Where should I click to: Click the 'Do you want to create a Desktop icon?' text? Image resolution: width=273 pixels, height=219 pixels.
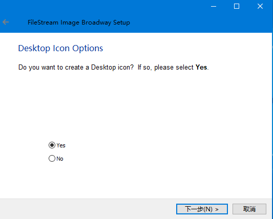[76, 68]
